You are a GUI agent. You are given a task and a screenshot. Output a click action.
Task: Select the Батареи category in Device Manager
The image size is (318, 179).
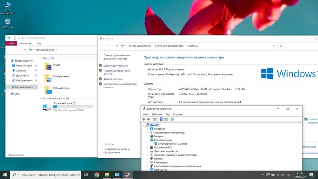[159, 136]
